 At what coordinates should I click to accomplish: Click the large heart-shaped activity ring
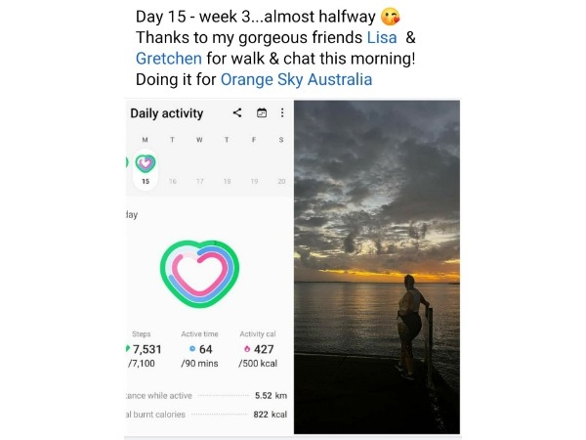[x=200, y=274]
